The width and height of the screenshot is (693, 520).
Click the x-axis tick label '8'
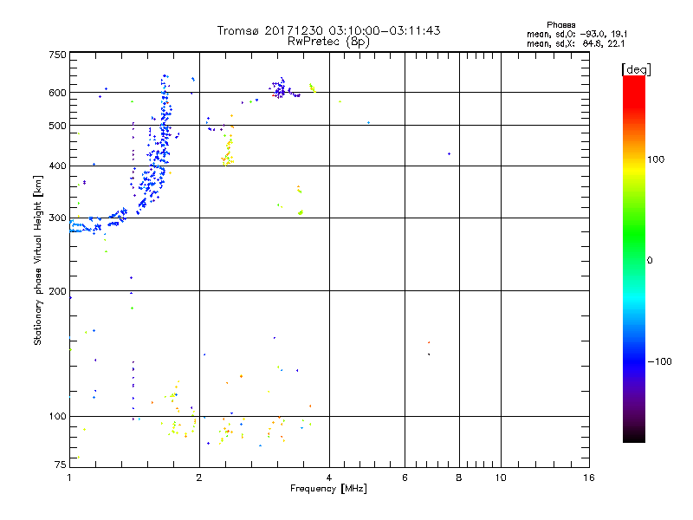pos(459,478)
